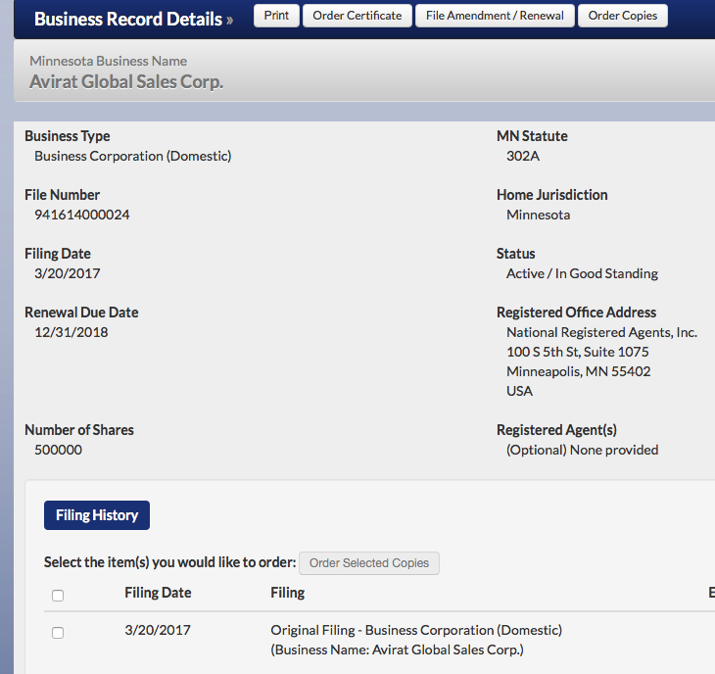The image size is (715, 674).
Task: Open the Order Certificate option
Action: (357, 16)
